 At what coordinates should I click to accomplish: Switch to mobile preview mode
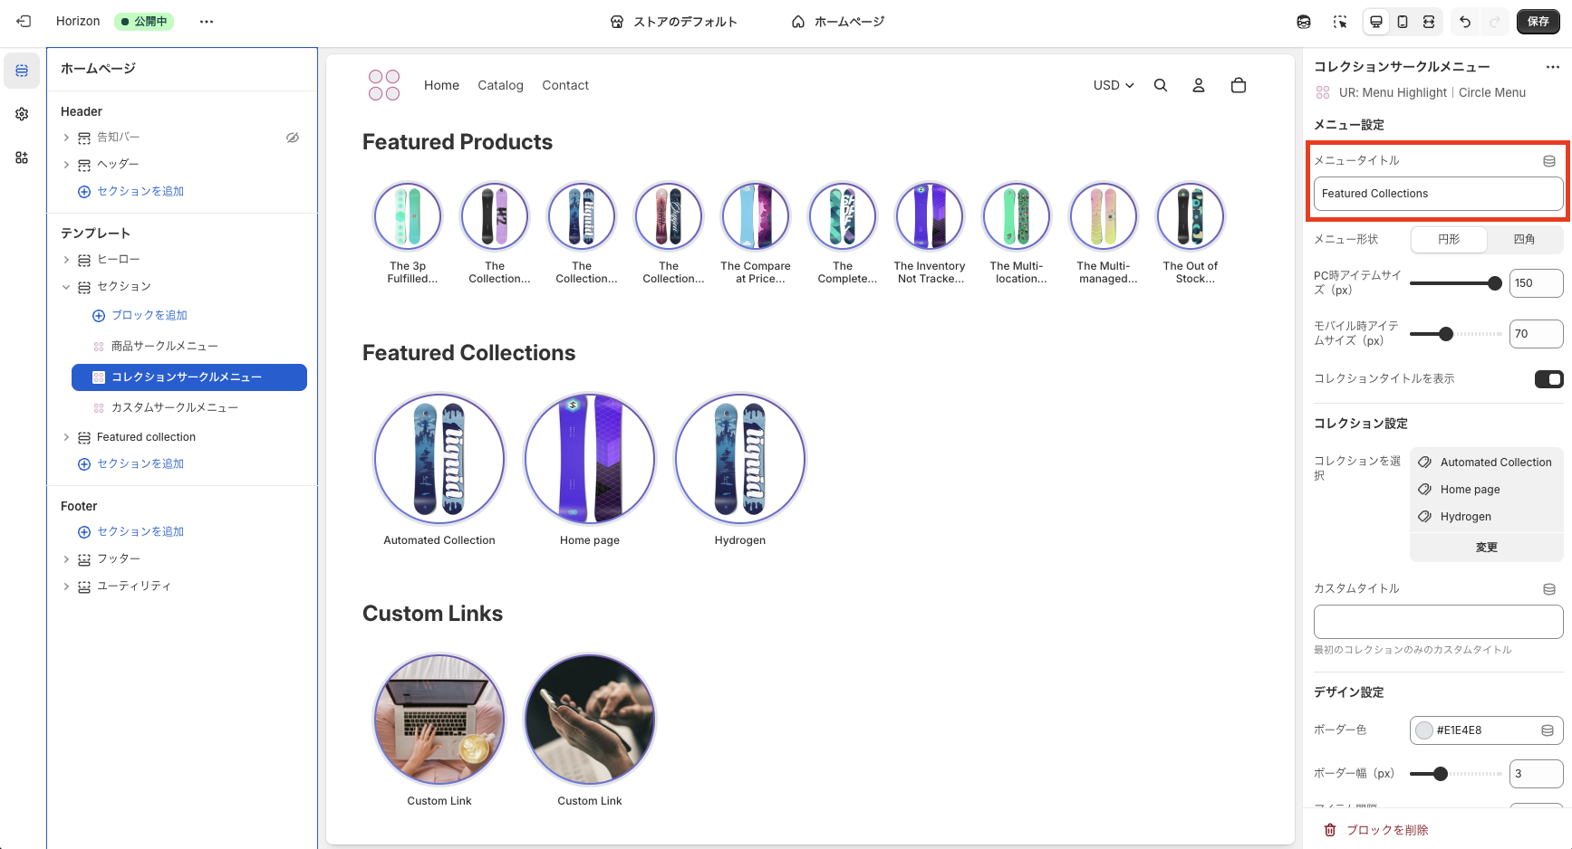1403,21
